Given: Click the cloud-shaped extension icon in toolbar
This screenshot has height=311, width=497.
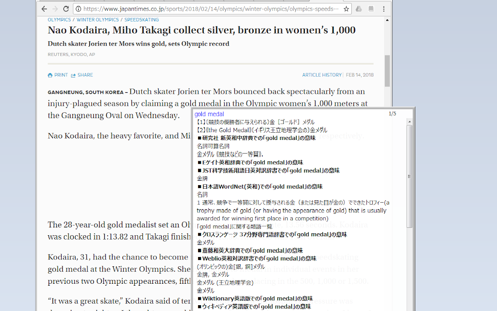Looking at the screenshot, I should (359, 9).
